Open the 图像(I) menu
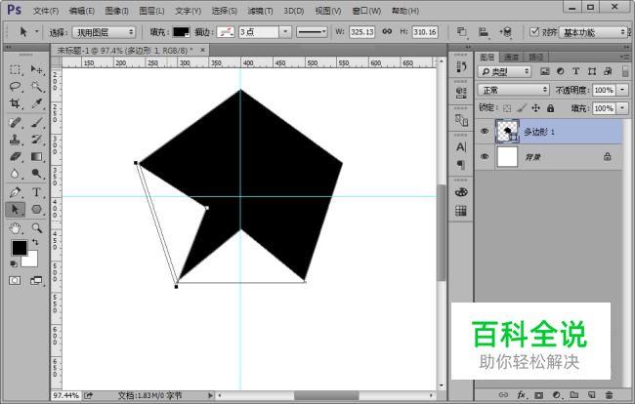Image resolution: width=635 pixels, height=404 pixels. [x=116, y=11]
